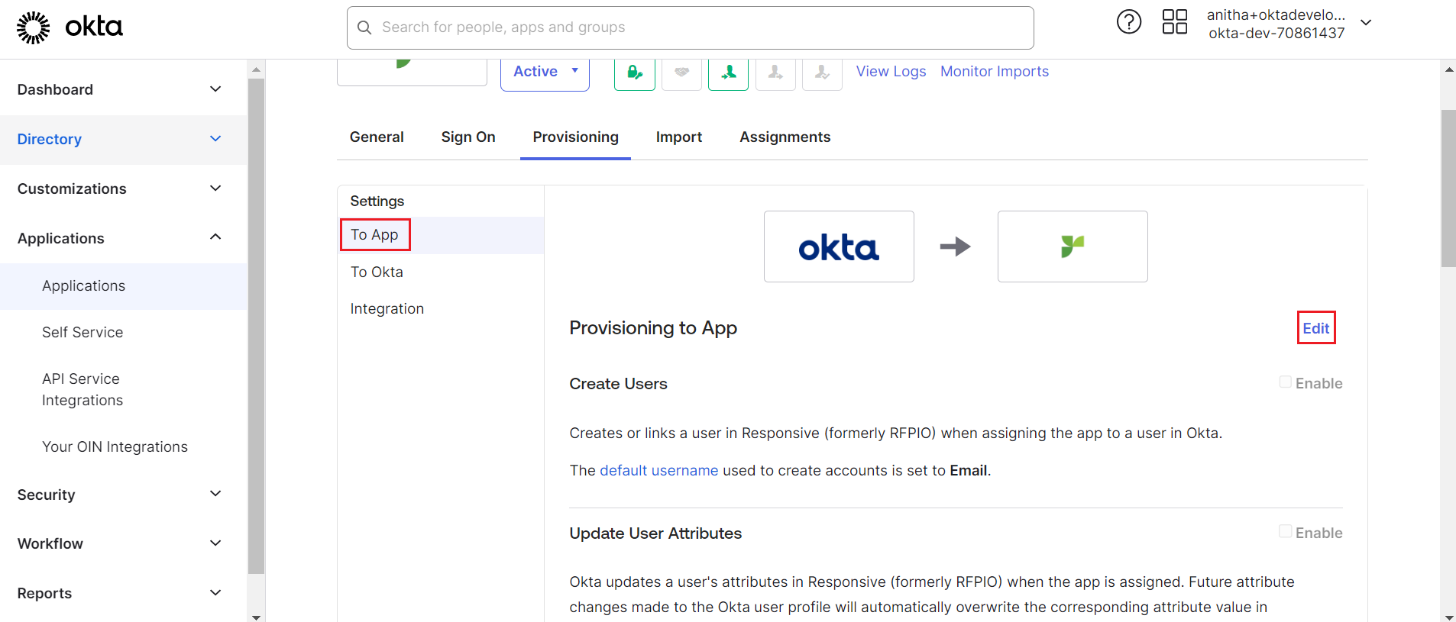Screen dimensions: 1456x622
Task: Click the Okta logo tile in diagram
Action: [x=839, y=247]
